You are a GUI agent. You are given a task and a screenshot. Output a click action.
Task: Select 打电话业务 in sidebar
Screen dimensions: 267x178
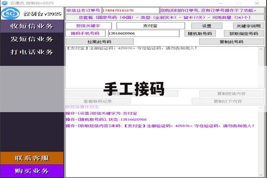pyautogui.click(x=32, y=52)
